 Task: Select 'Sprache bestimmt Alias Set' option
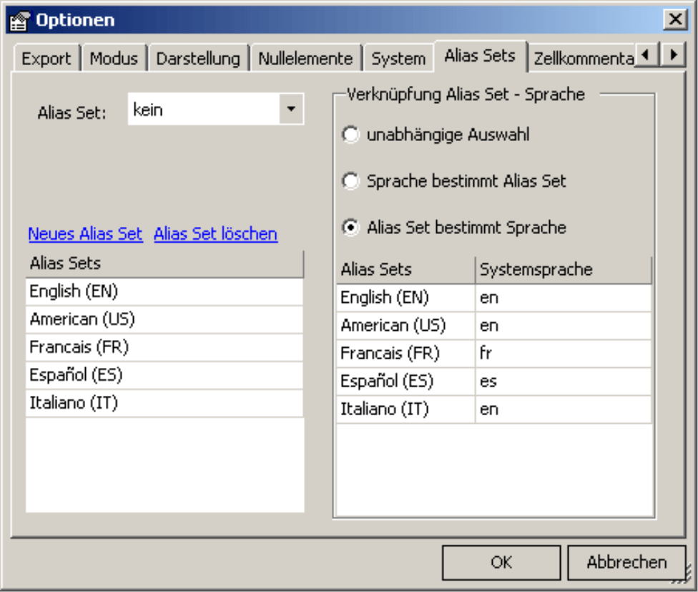(x=350, y=181)
